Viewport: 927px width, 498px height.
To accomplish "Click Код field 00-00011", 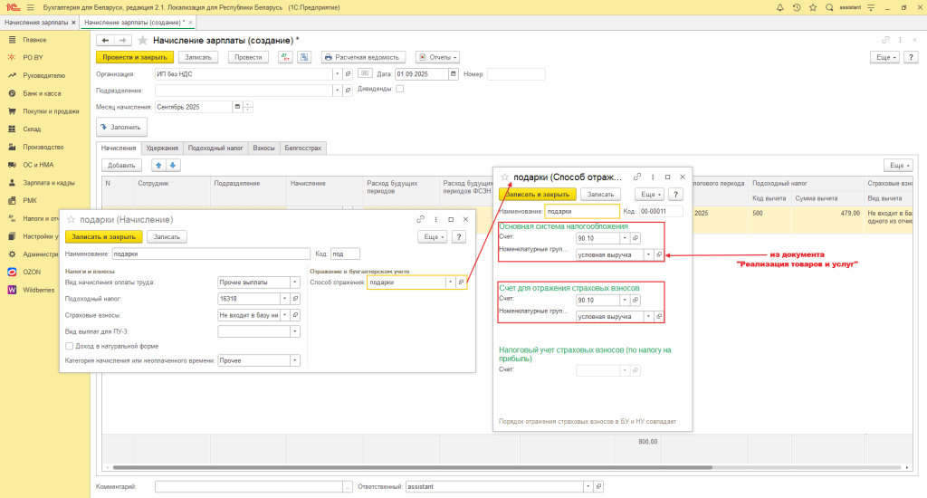I will click(661, 211).
